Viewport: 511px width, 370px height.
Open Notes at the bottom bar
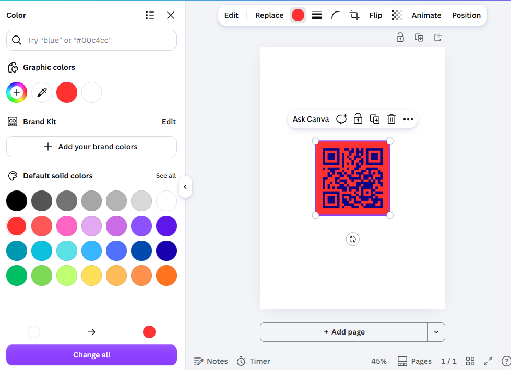click(x=211, y=361)
